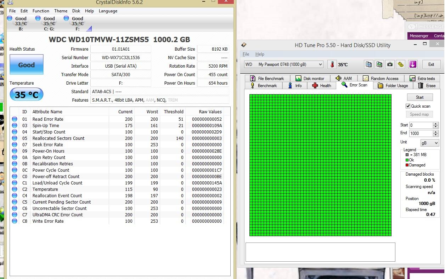Click status orb for Write Error Rate

15,221
